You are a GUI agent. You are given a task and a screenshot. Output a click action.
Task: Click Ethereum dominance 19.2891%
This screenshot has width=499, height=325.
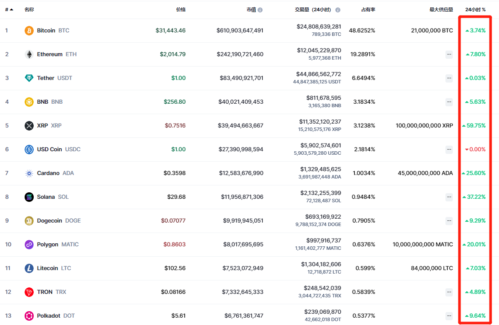pos(363,54)
